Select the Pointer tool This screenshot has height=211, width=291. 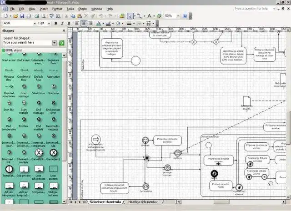130,16
